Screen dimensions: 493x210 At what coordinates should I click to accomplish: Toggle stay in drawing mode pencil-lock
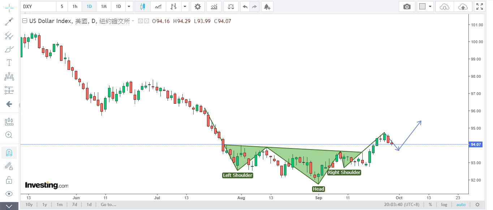click(x=9, y=166)
